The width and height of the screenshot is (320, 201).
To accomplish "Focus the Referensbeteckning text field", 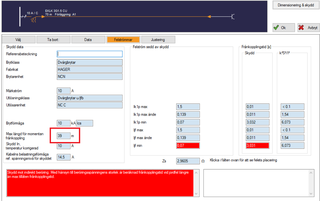I will pyautogui.click(x=90, y=54).
